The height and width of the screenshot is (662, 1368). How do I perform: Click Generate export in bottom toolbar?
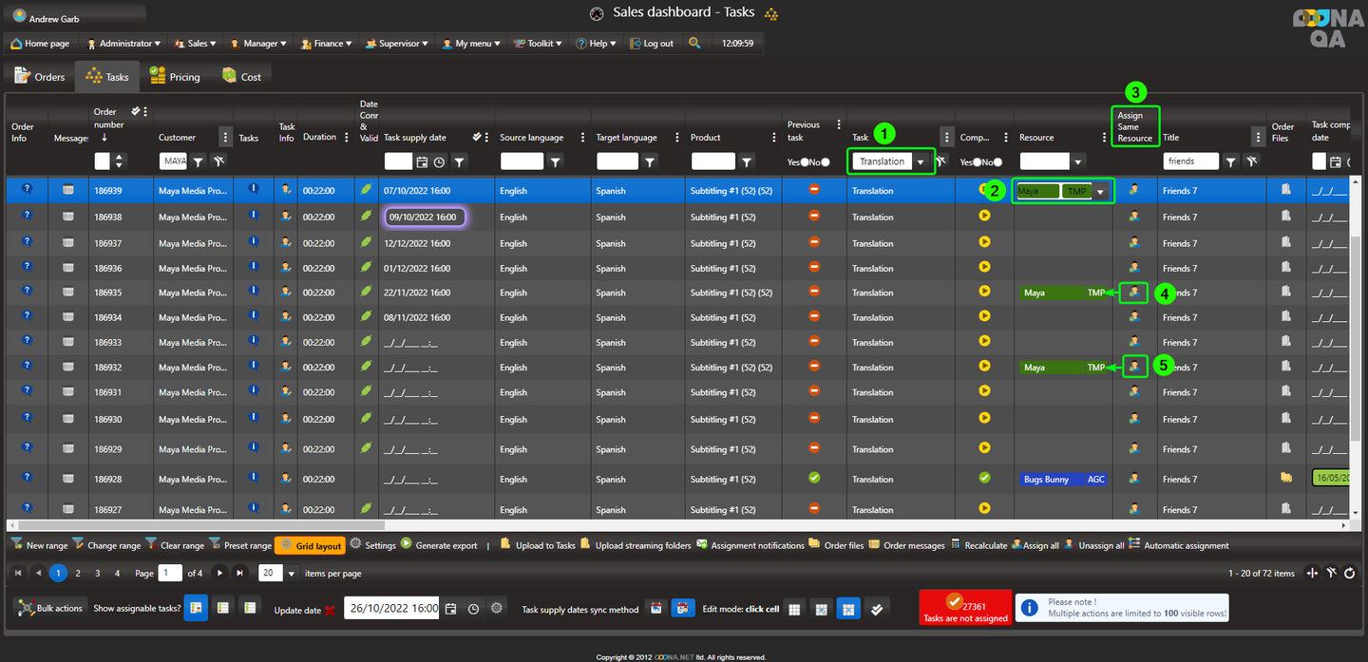click(x=446, y=545)
